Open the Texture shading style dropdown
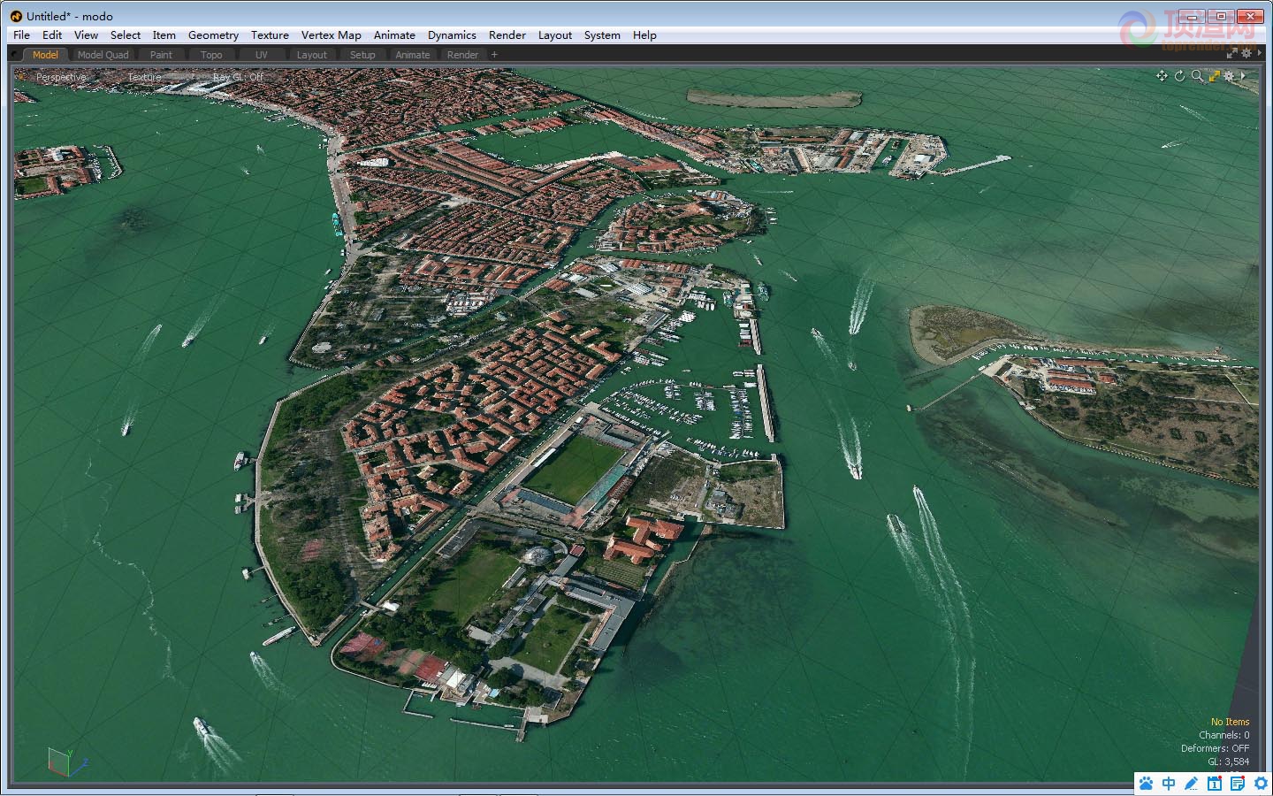Image resolution: width=1273 pixels, height=796 pixels. point(144,77)
